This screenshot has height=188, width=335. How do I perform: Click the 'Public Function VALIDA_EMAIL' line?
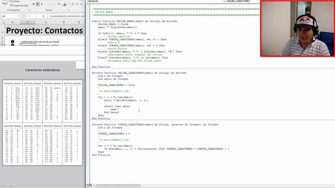(135, 21)
